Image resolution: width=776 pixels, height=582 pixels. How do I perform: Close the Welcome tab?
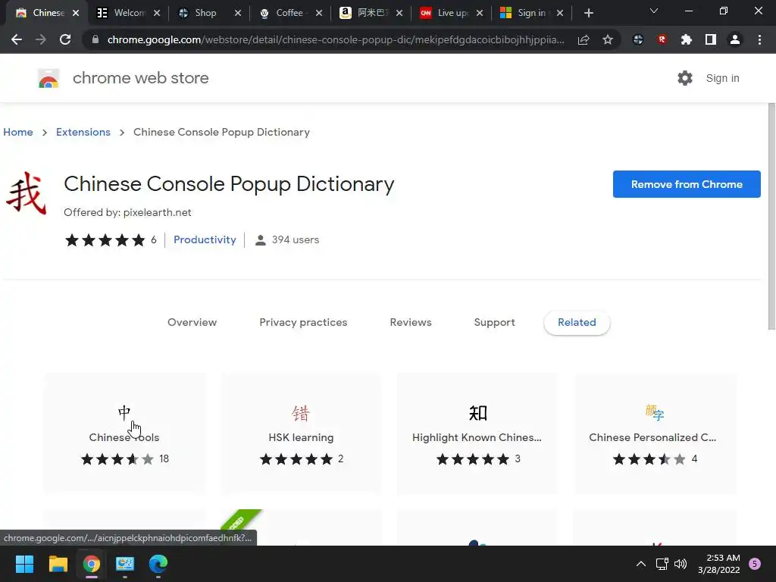click(x=157, y=14)
